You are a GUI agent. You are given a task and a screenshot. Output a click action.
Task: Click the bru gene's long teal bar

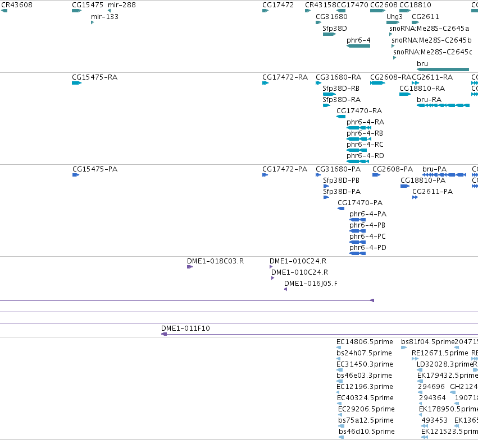(443, 70)
